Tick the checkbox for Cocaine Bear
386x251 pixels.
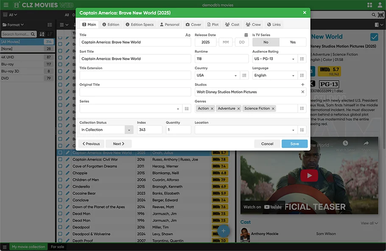pyautogui.click(x=60, y=193)
